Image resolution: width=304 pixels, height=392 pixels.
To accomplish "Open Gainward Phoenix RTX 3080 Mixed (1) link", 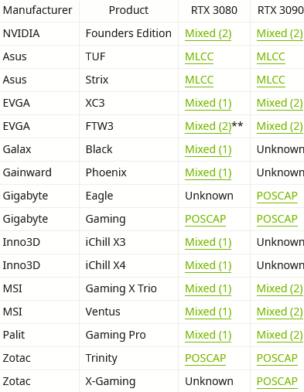I will click(208, 172).
